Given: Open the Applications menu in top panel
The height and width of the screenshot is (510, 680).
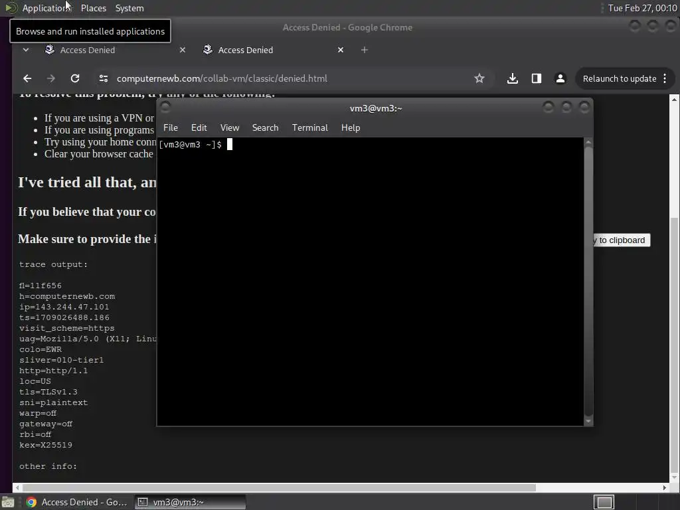Looking at the screenshot, I should click(46, 8).
